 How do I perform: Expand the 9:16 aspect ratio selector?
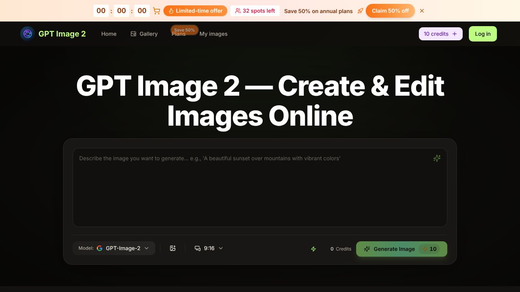point(209,248)
